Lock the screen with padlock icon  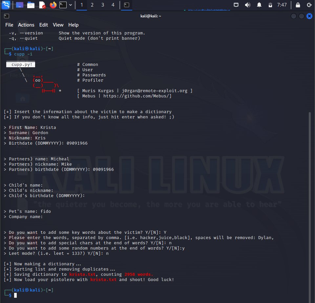coord(298,5)
